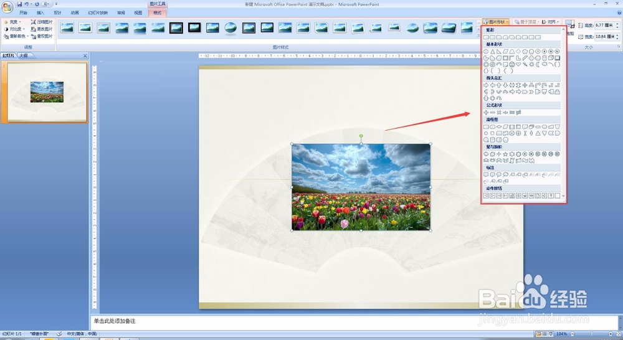The height and width of the screenshot is (340, 623).
Task: Open the 重新着色 recolor dropdown
Action: point(16,36)
